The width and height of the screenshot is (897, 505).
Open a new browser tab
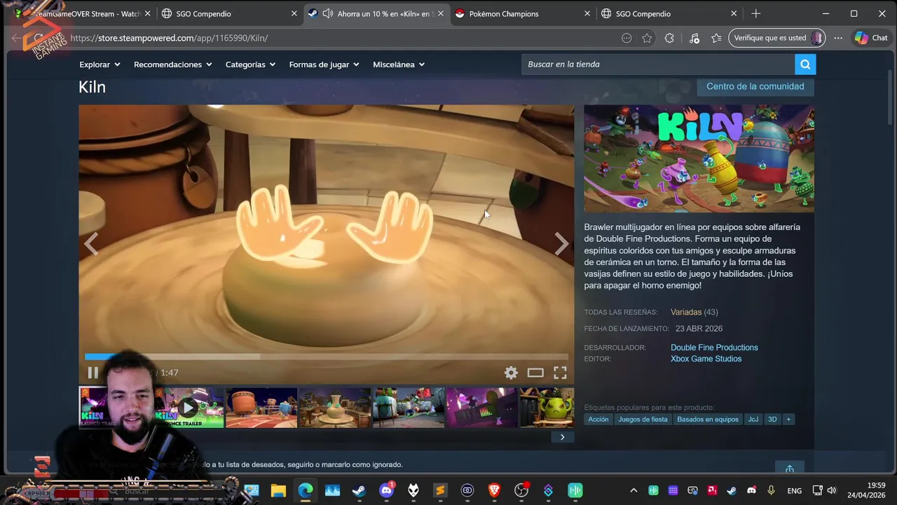coord(755,13)
